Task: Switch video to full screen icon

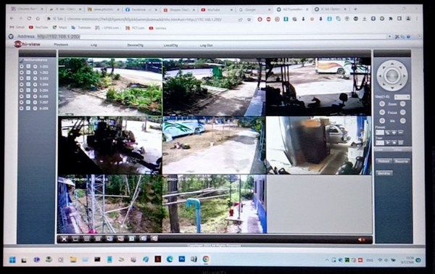Action: coord(64,238)
